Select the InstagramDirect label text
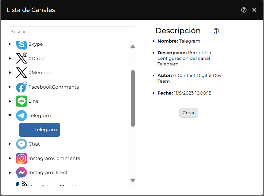 point(48,173)
